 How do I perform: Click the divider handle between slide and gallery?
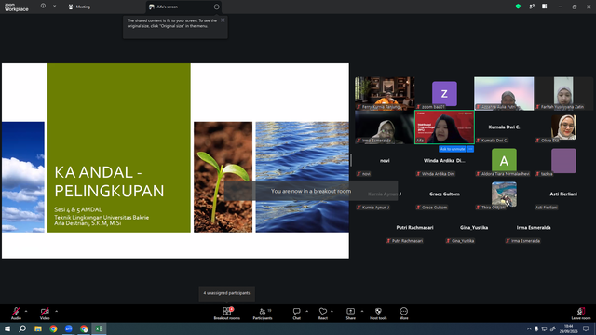(x=351, y=160)
